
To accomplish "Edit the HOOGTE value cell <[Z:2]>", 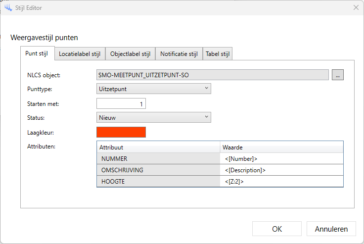I will (281, 182).
